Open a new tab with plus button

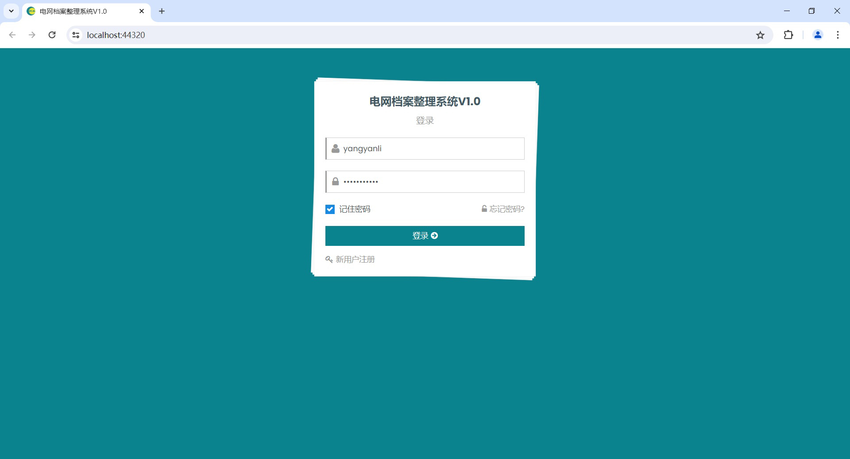[x=162, y=11]
